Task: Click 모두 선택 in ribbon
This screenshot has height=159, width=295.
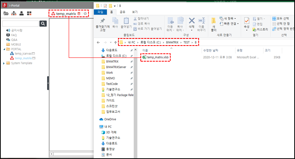Action: (280, 18)
